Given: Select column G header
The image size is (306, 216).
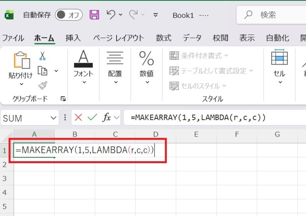Looking at the screenshot, I should pos(277,134).
